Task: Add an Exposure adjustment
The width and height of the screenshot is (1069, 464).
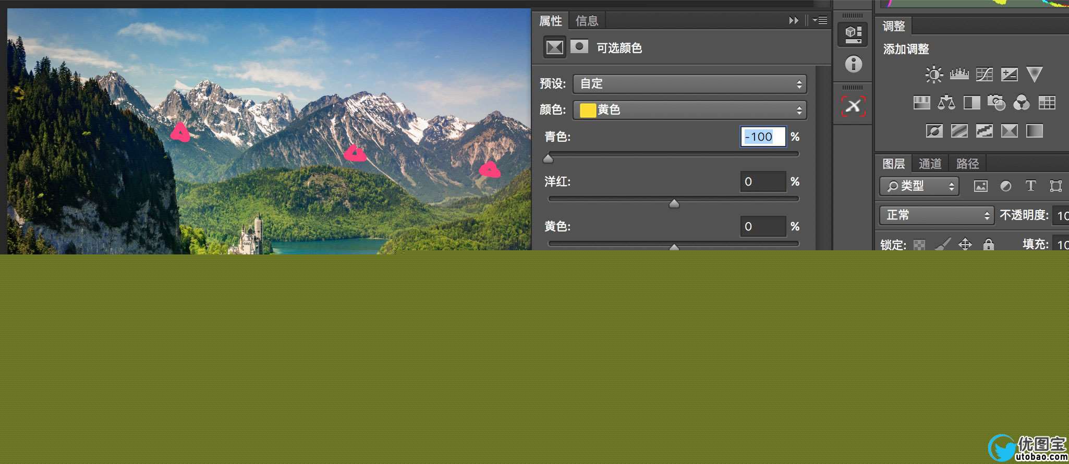Action: click(x=1010, y=75)
